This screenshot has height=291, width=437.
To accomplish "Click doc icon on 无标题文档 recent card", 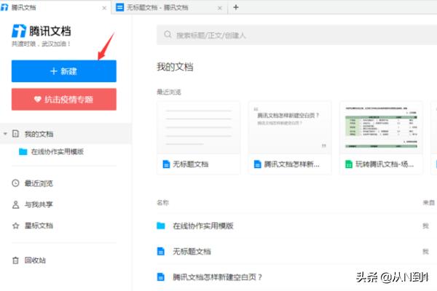I will (x=166, y=164).
